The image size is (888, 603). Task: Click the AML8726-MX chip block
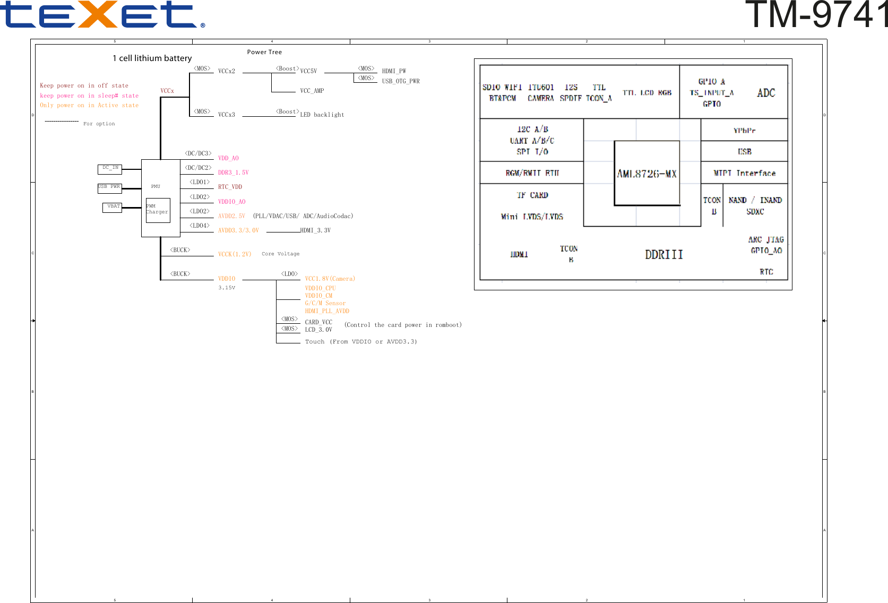pyautogui.click(x=647, y=173)
